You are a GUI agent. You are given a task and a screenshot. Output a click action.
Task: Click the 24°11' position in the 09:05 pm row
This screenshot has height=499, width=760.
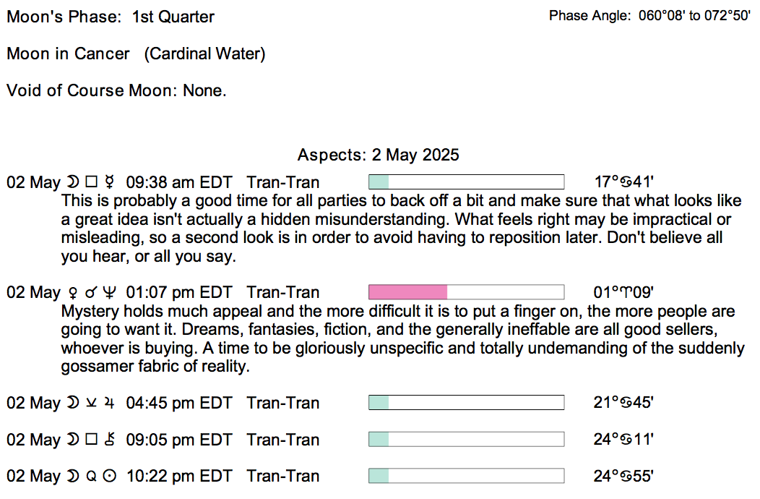tap(623, 440)
